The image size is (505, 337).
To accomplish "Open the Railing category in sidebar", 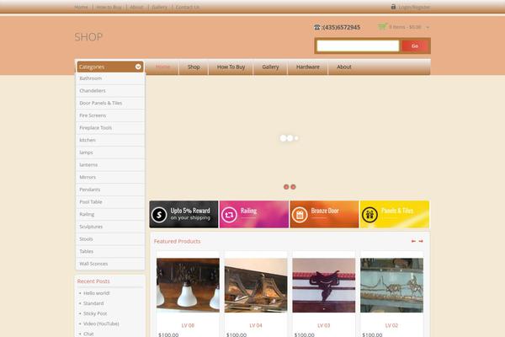I will pos(110,214).
